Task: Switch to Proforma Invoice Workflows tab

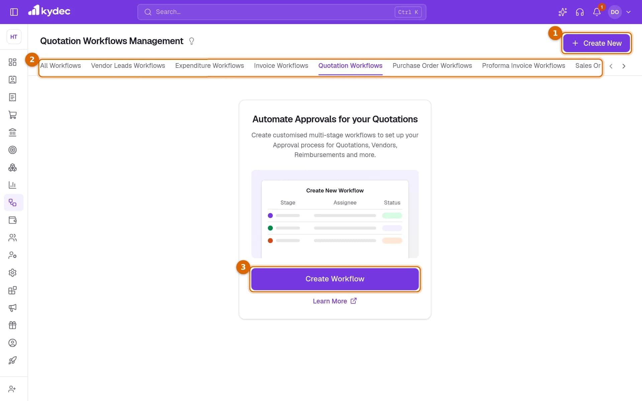Action: (524, 66)
